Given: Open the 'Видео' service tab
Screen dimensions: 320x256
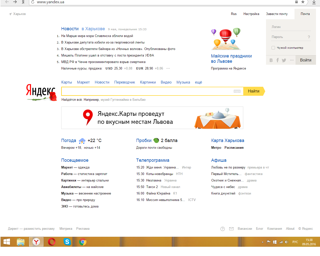Looking at the screenshot, I should point(166,82).
